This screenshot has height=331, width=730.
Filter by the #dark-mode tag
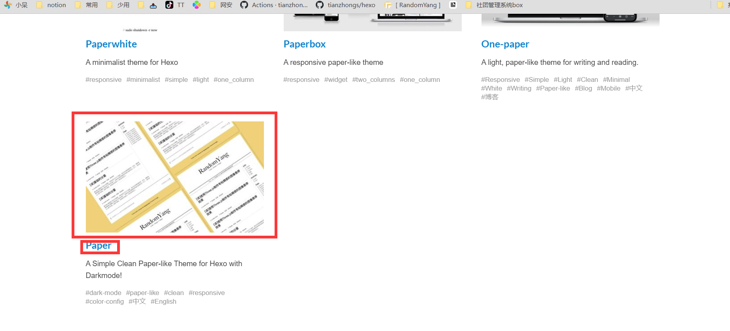[103, 293]
